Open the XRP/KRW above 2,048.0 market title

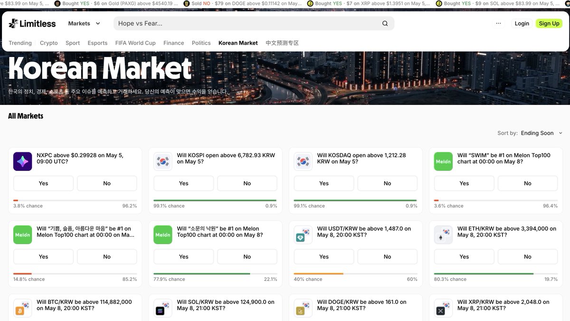[x=503, y=305]
